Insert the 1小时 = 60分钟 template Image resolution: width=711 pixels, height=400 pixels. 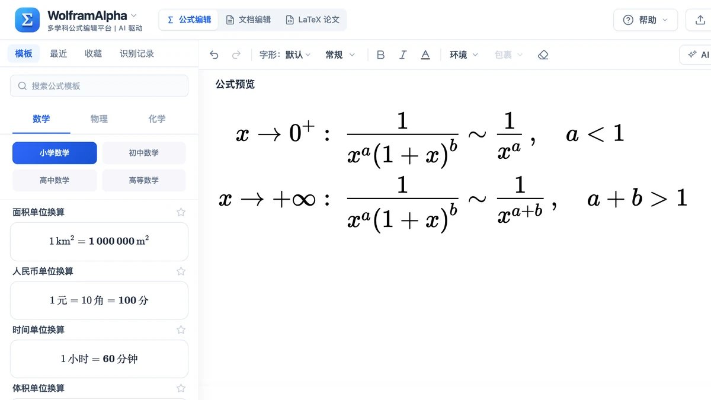tap(99, 359)
